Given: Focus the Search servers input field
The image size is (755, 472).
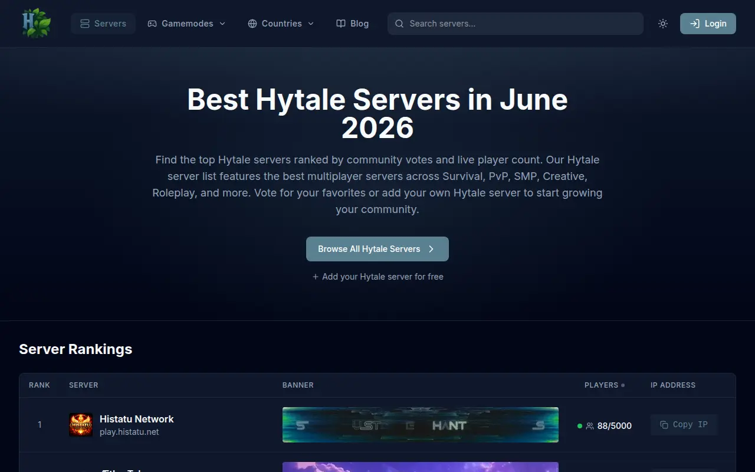Looking at the screenshot, I should (x=516, y=24).
